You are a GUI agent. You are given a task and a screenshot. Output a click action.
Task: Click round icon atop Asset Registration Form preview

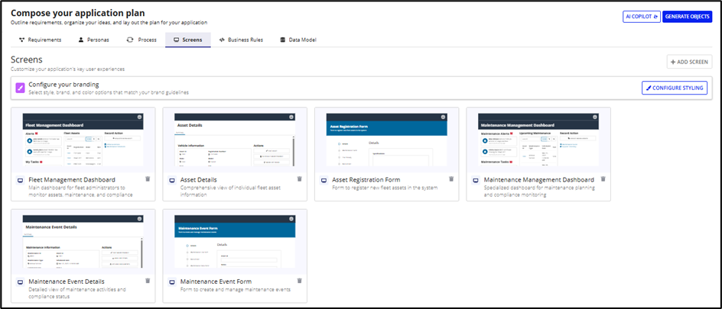[x=443, y=117]
